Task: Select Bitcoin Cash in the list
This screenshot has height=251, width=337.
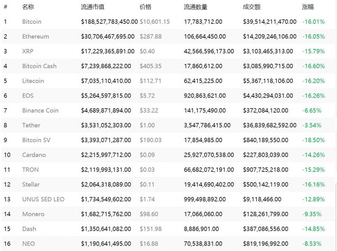Action: [39, 66]
